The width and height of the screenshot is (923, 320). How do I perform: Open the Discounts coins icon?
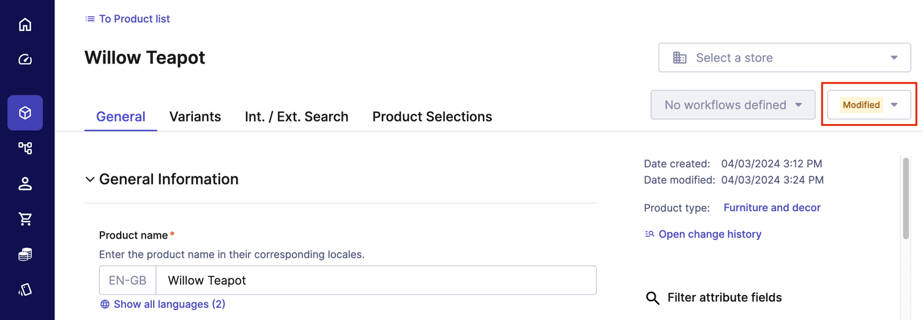pos(25,255)
